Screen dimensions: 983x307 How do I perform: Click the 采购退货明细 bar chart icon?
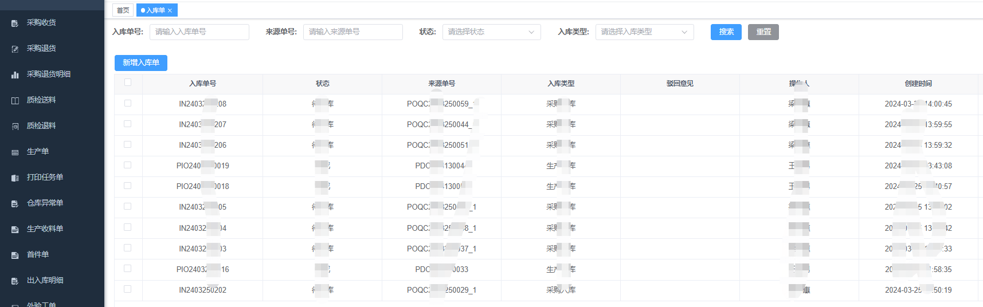click(x=15, y=75)
